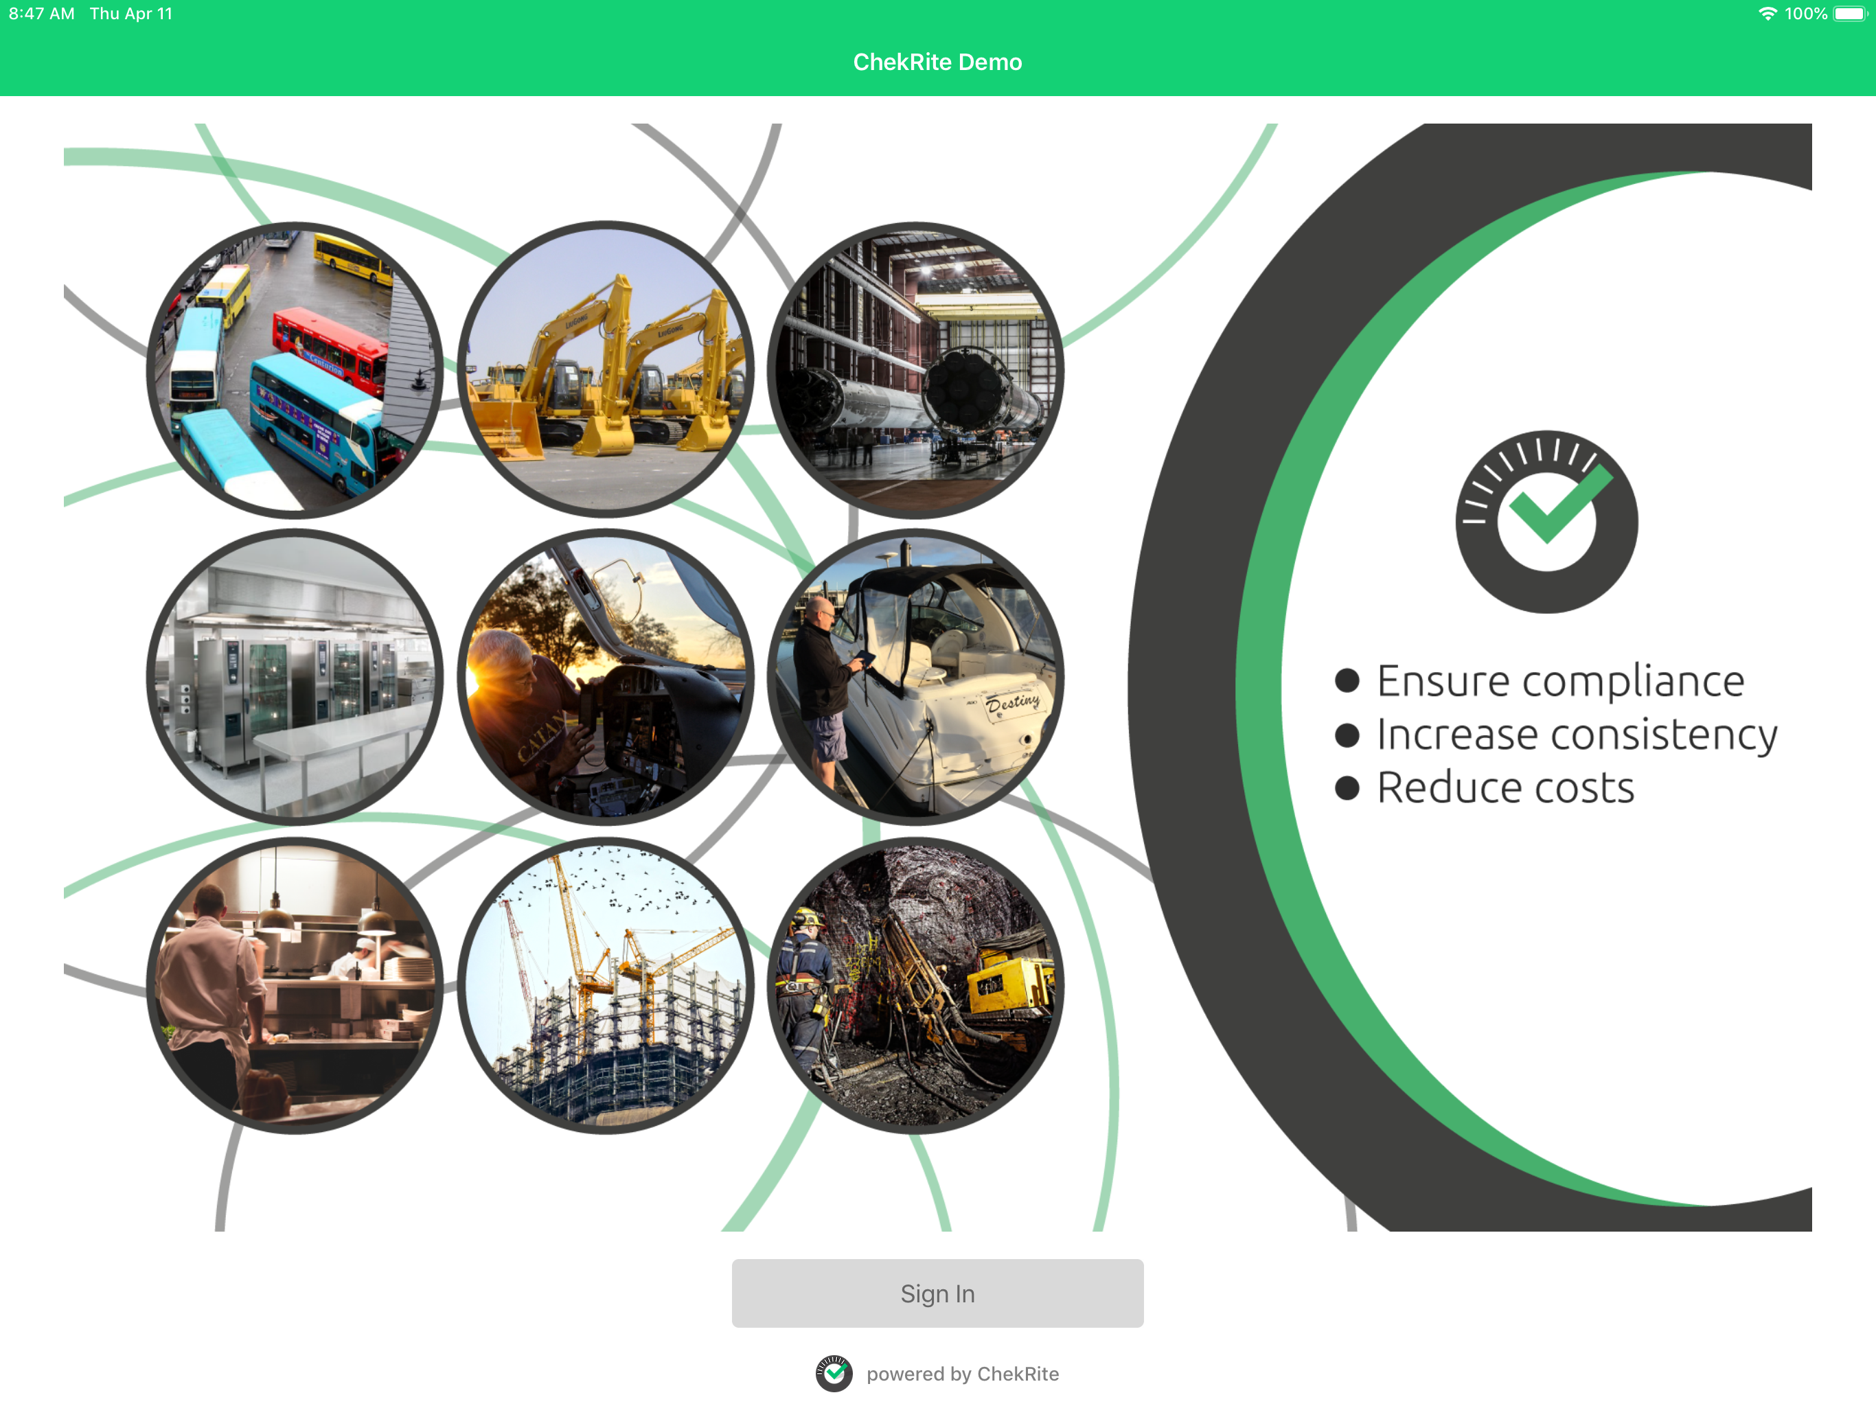Select the yellow excavators circular photo
The width and height of the screenshot is (1876, 1406).
[606, 369]
